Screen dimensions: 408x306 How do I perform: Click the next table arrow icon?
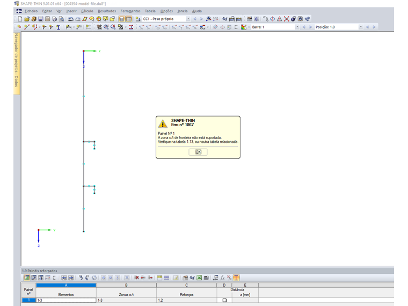coord(71,278)
